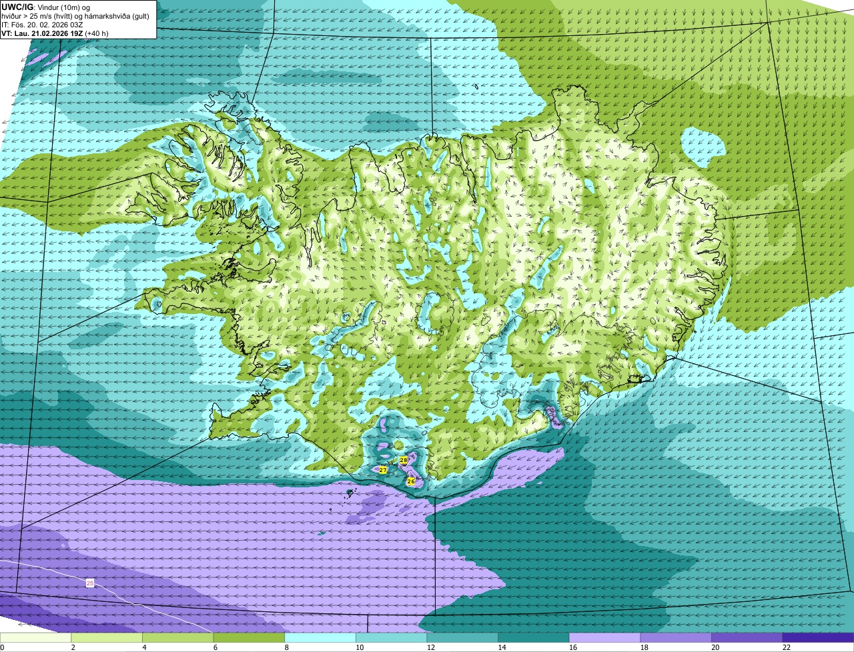Viewport: 854px width, 652px height.
Task: Click the legend scale label '12'
Action: (x=430, y=647)
